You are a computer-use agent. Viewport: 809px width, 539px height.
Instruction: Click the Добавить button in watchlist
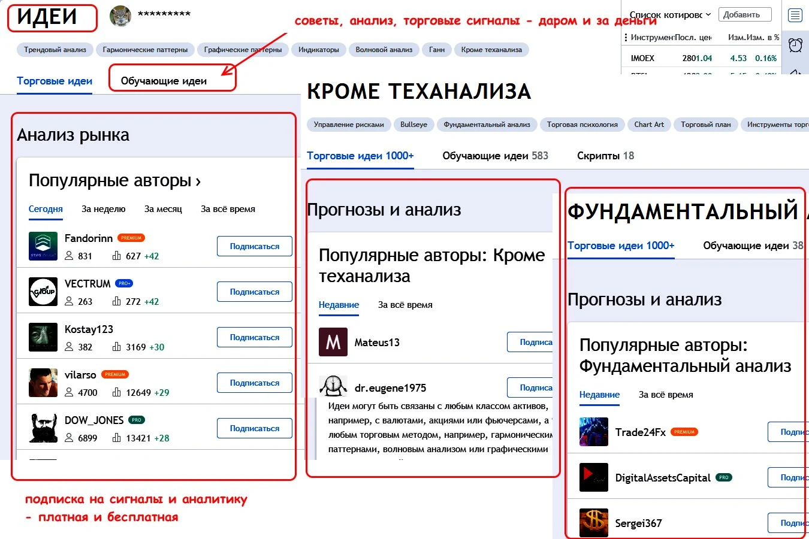coord(744,14)
